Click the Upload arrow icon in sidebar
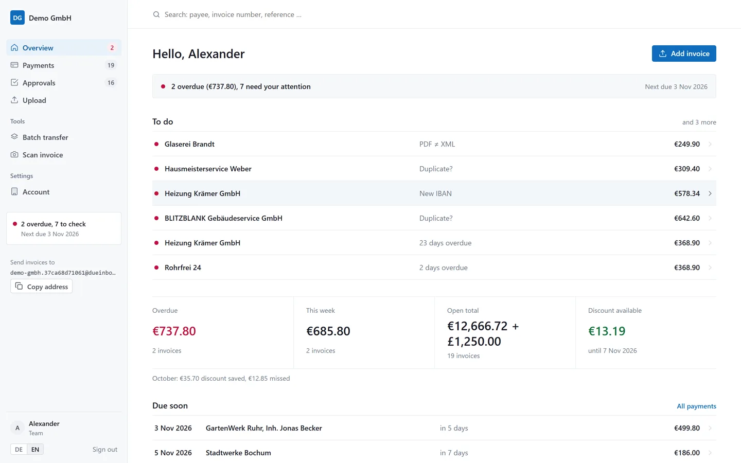741x463 pixels. pyautogui.click(x=14, y=100)
